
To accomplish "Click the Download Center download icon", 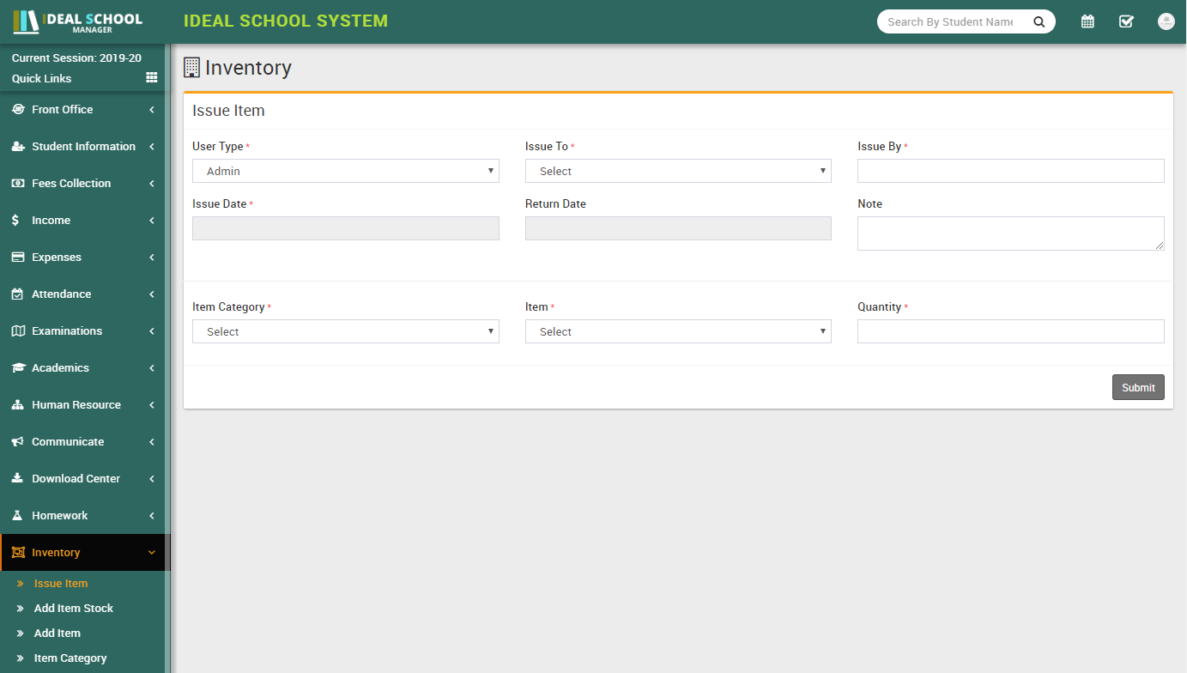I will [x=17, y=478].
